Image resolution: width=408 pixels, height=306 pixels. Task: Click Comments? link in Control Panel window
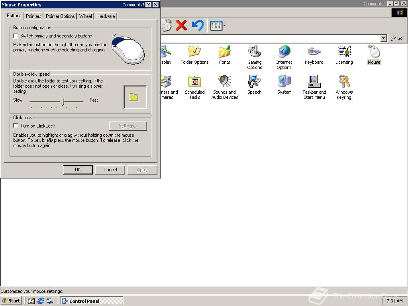tap(374, 4)
